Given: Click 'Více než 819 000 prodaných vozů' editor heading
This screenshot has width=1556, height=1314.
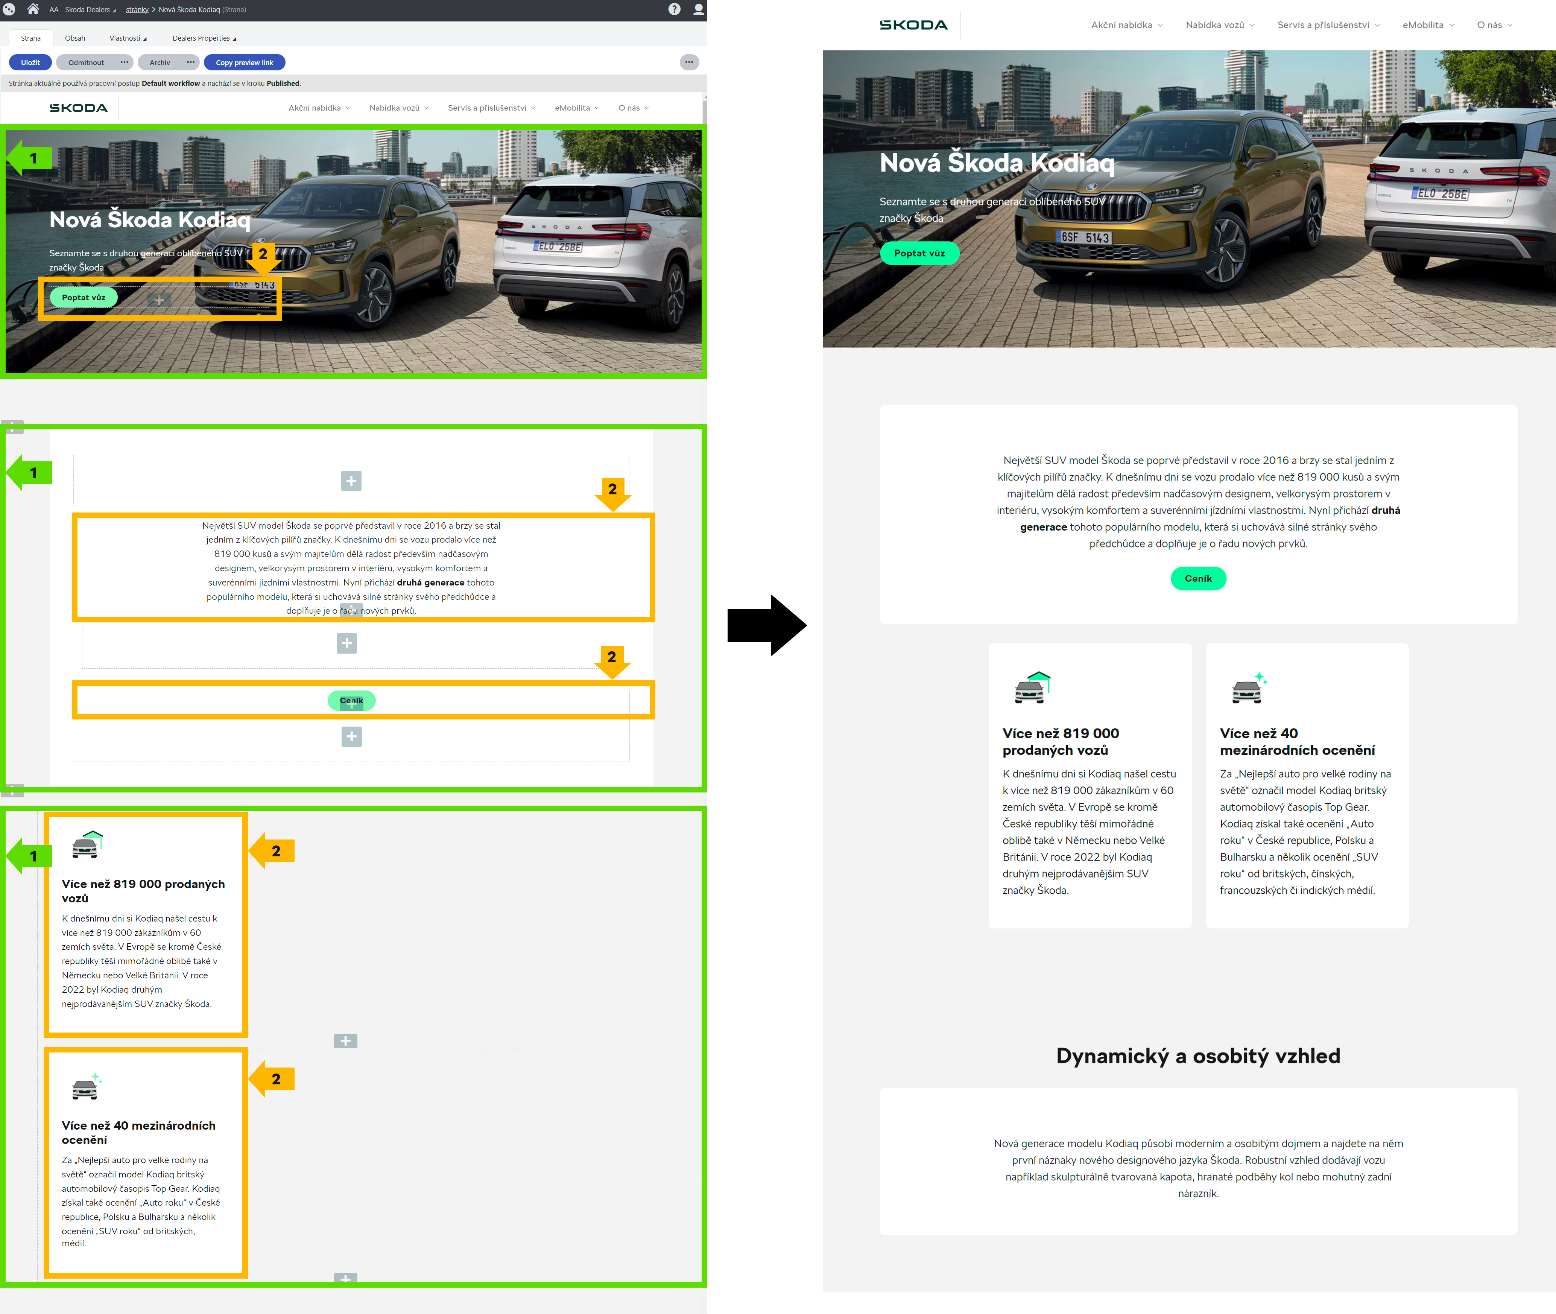Looking at the screenshot, I should pos(143,891).
